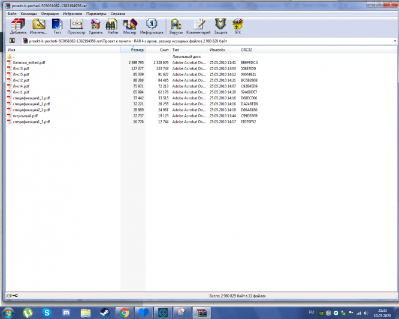This screenshot has height=319, width=399.
Task: Create SFX archive with SFX icon
Action: (x=238, y=26)
